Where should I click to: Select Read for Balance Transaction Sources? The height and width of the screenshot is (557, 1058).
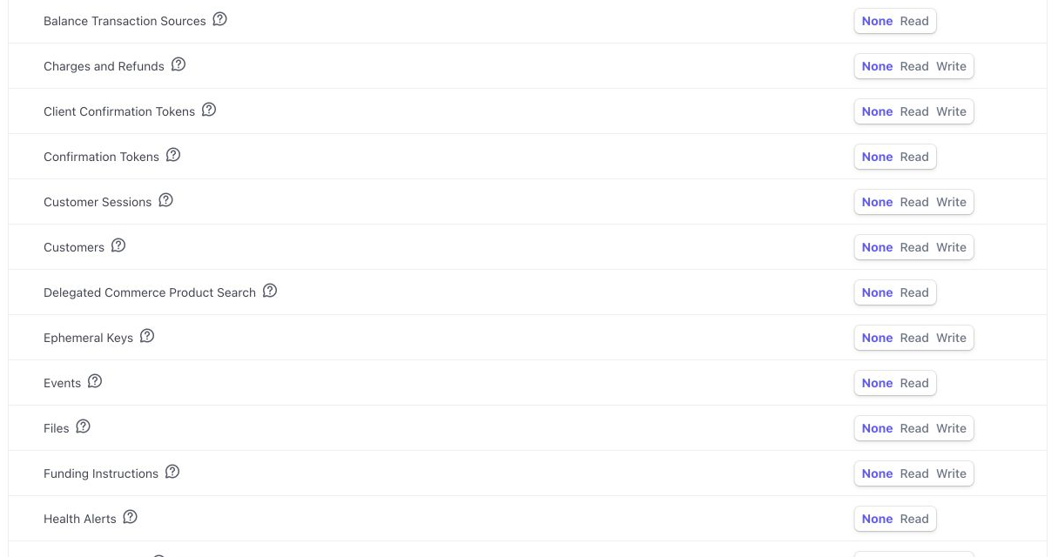(914, 21)
